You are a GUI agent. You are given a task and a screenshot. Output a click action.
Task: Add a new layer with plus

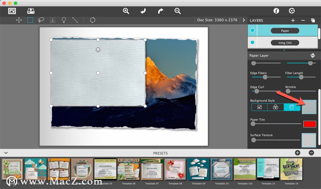(x=293, y=20)
